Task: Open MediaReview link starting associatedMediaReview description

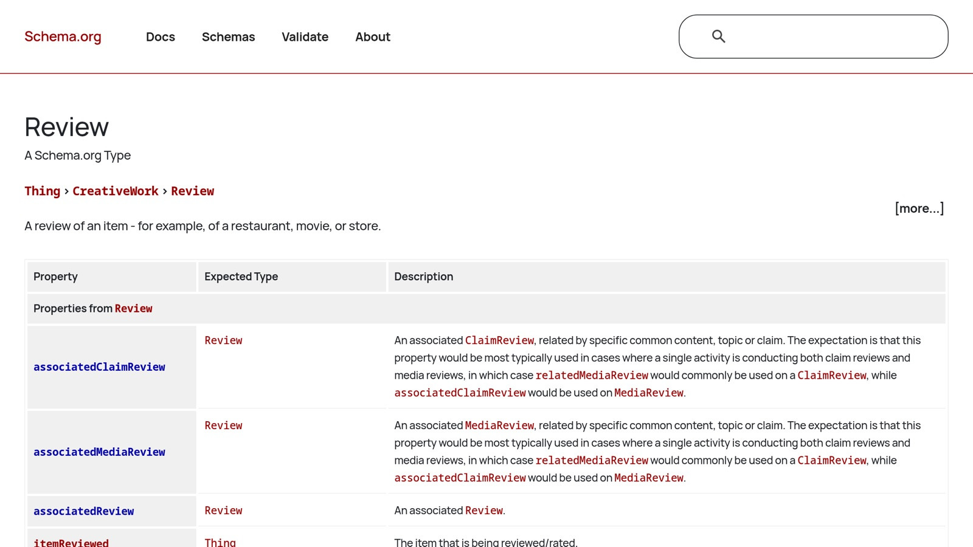Action: (499, 425)
